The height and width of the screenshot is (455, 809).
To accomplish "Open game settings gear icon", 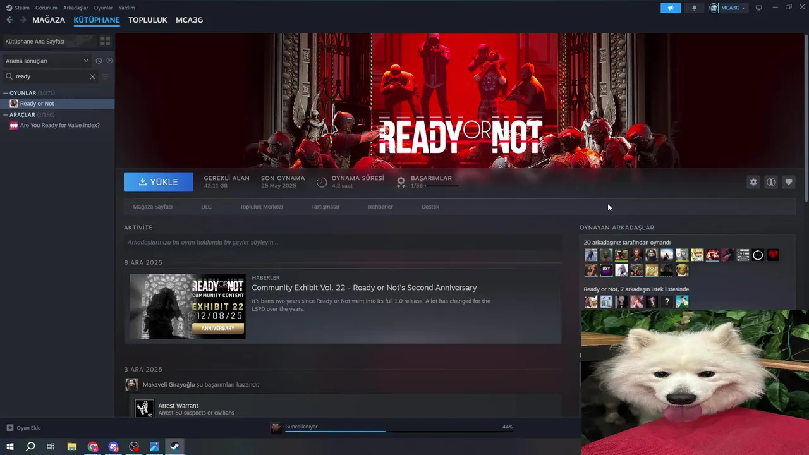I will tap(753, 182).
